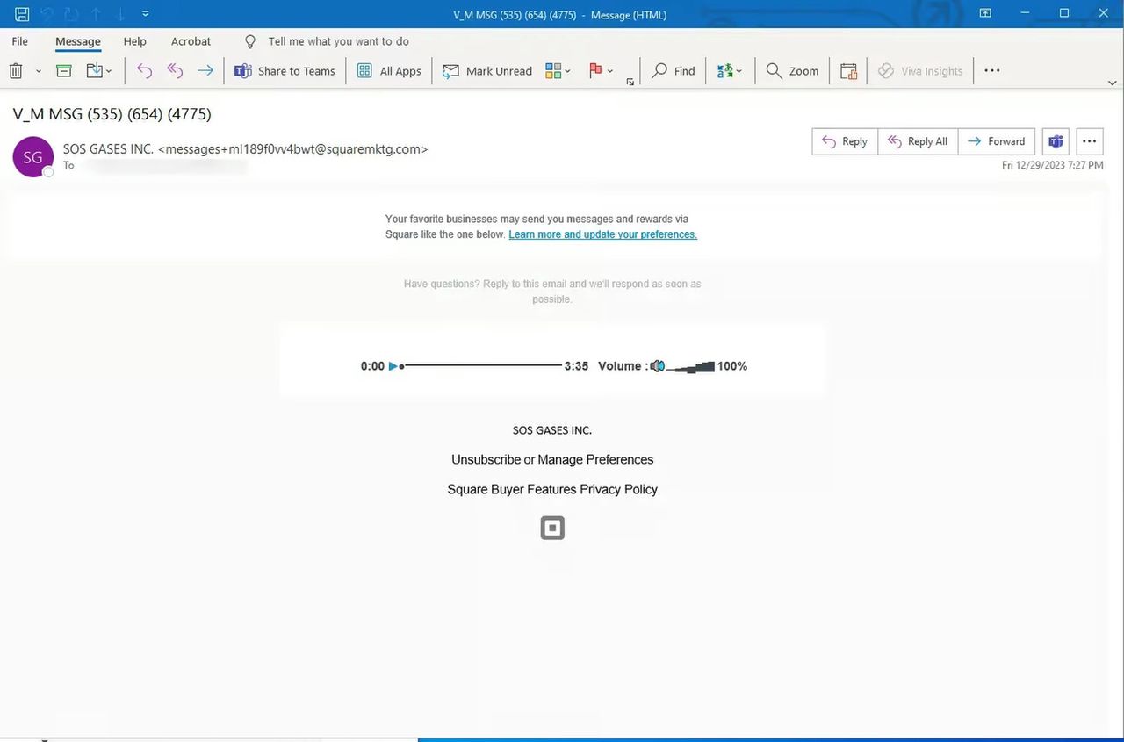
Task: Click the subject V_M MSG (535) (654) (4775)
Action: pyautogui.click(x=112, y=114)
